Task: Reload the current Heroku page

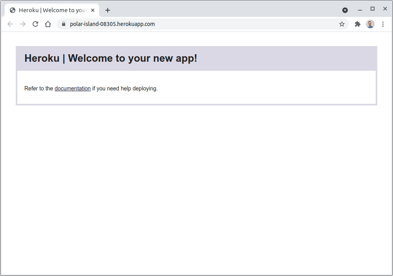Action: coord(35,24)
